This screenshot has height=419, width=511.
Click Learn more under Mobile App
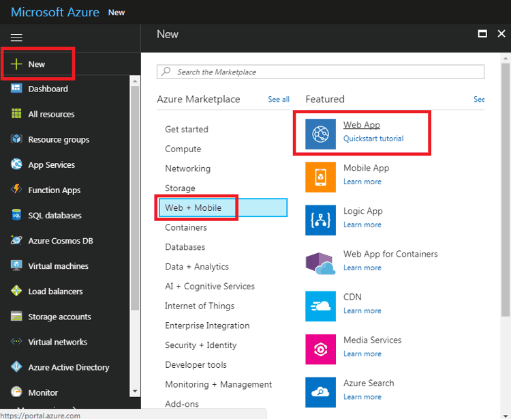(362, 182)
